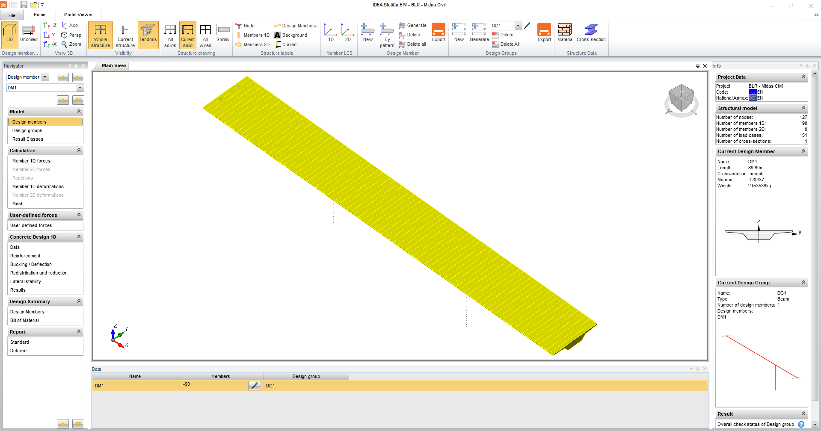Screen dimensions: 821x431
Task: Open the DM1 design member dropdown
Action: 80,88
